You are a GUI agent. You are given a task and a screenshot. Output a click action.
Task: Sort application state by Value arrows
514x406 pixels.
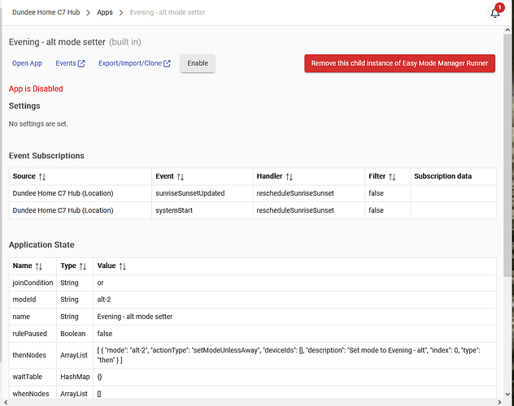pyautogui.click(x=122, y=266)
